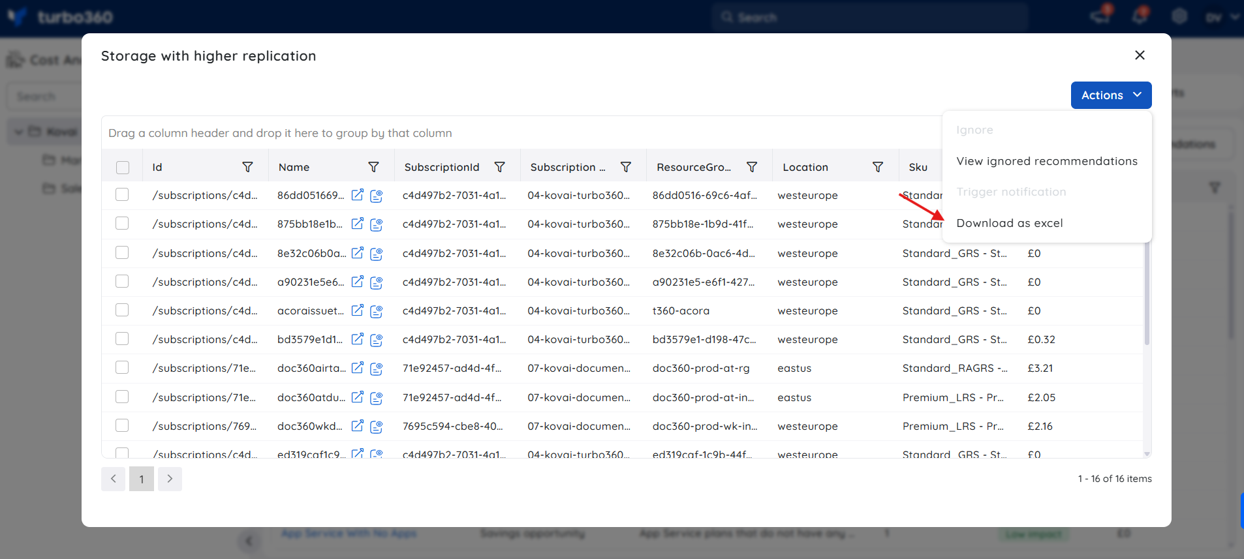
Task: Collapse the Actions dropdown button
Action: [1111, 95]
